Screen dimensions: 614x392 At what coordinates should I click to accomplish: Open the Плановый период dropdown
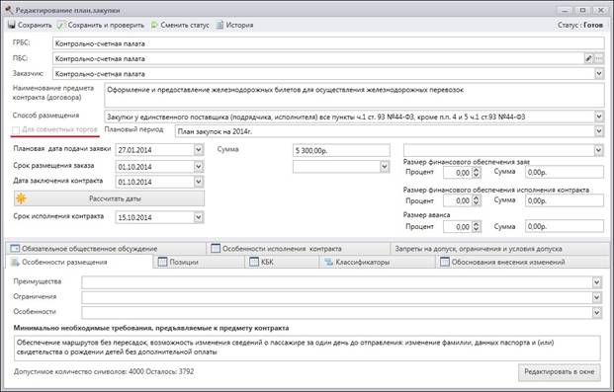599,131
